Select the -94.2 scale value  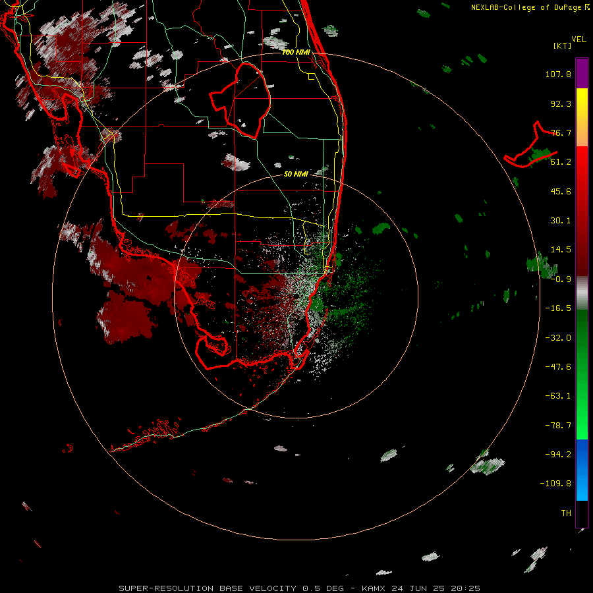pos(558,455)
